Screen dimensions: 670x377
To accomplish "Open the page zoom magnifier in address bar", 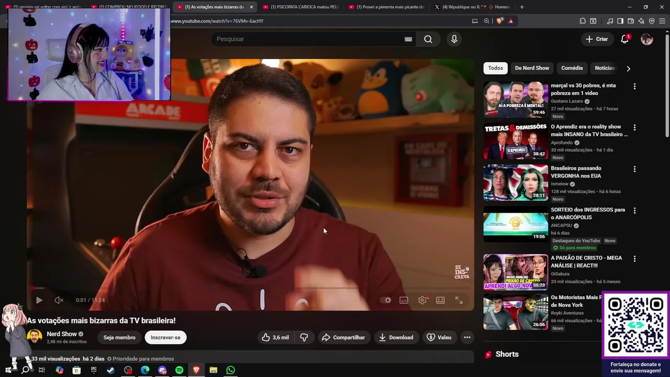I will (x=487, y=21).
